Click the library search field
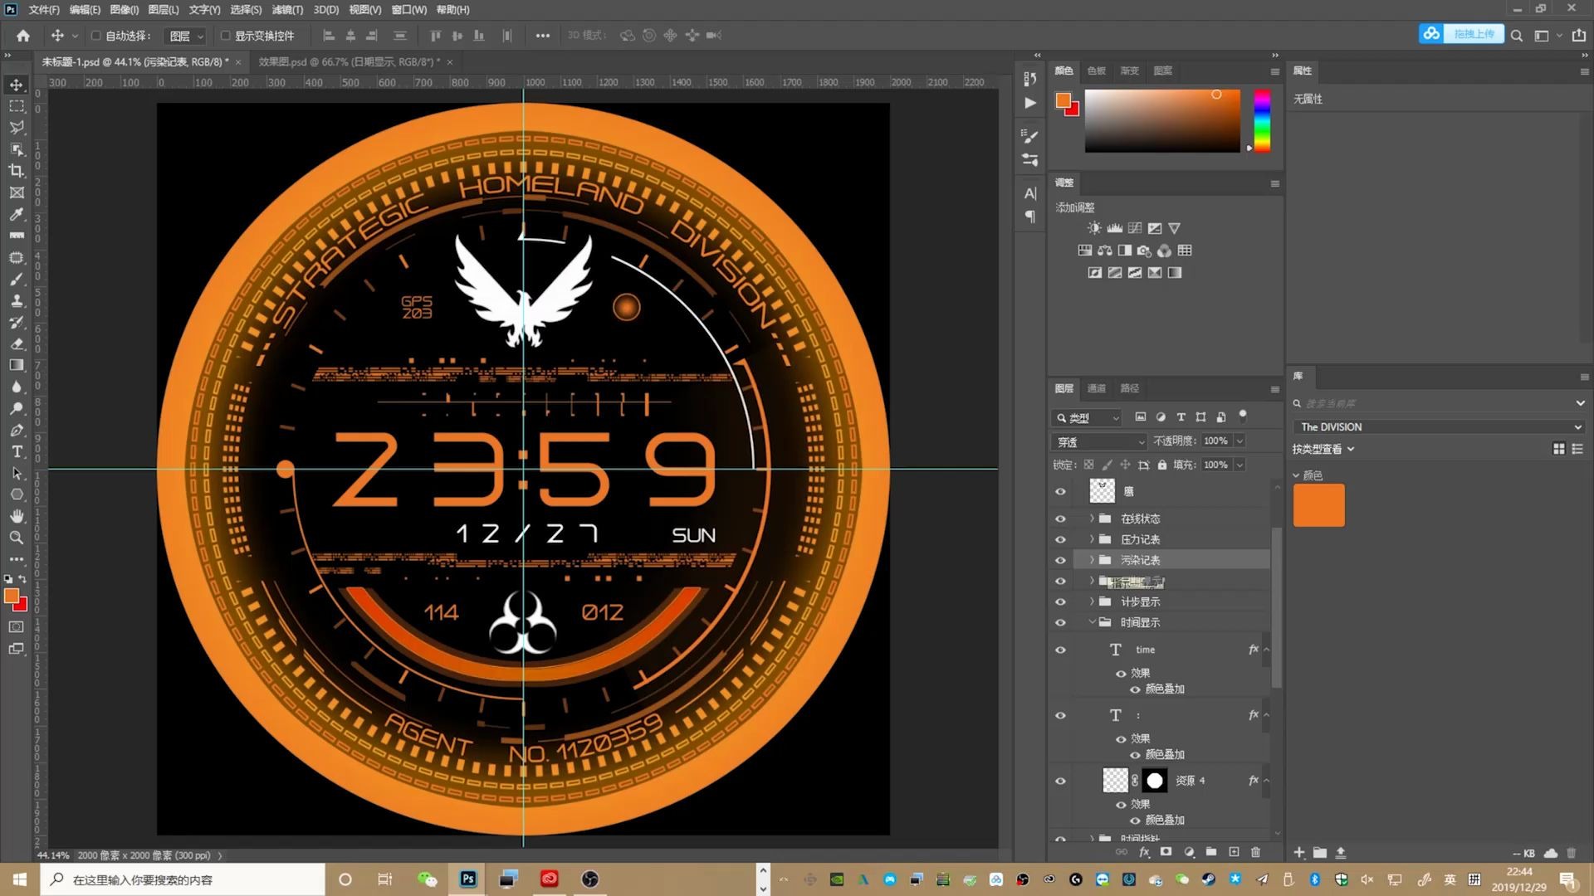 click(1438, 403)
